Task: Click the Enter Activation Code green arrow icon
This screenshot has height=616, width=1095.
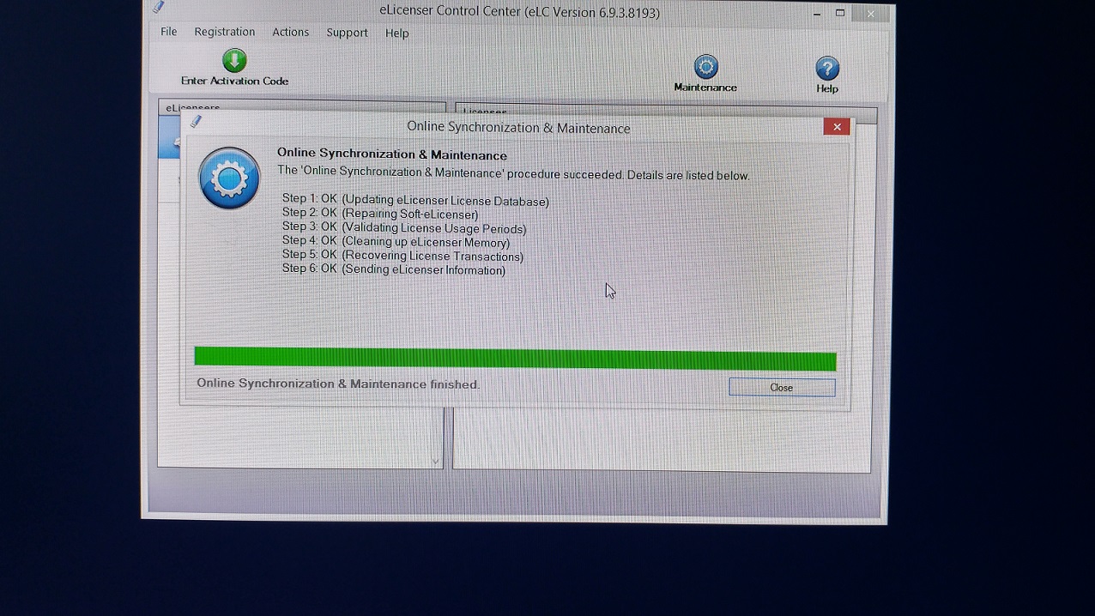Action: 234,60
